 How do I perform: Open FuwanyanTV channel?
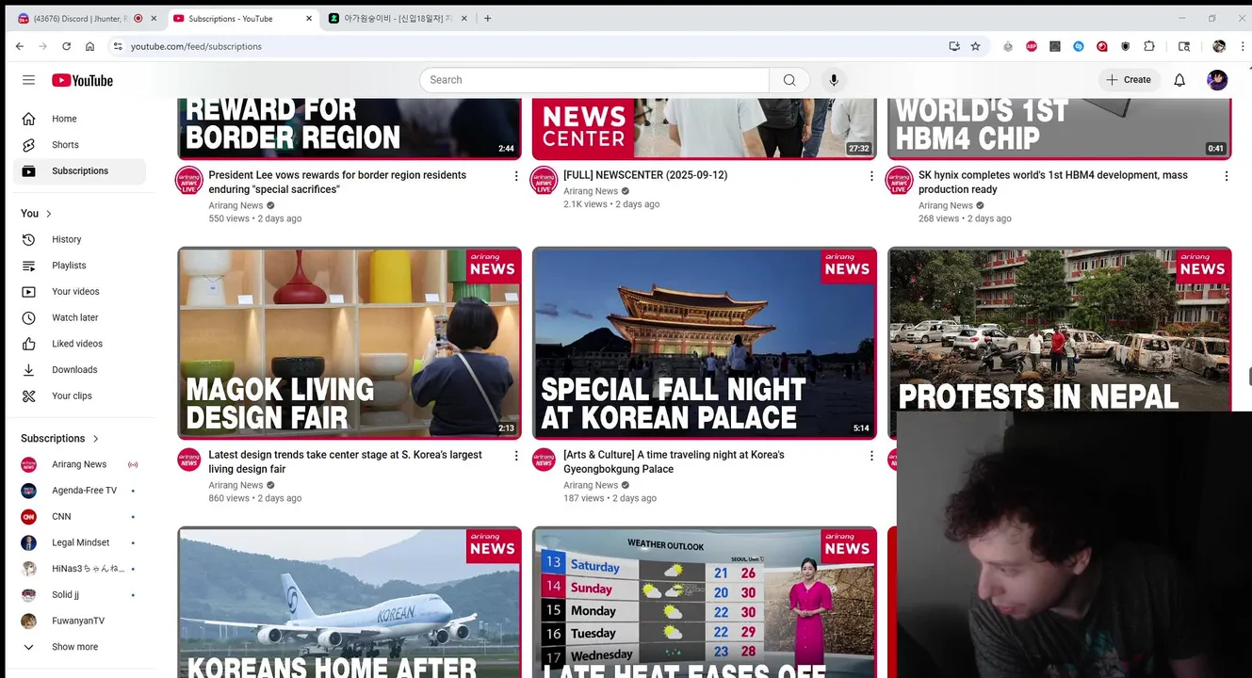point(79,621)
